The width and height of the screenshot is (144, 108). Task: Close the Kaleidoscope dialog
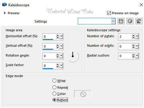click(141, 5)
